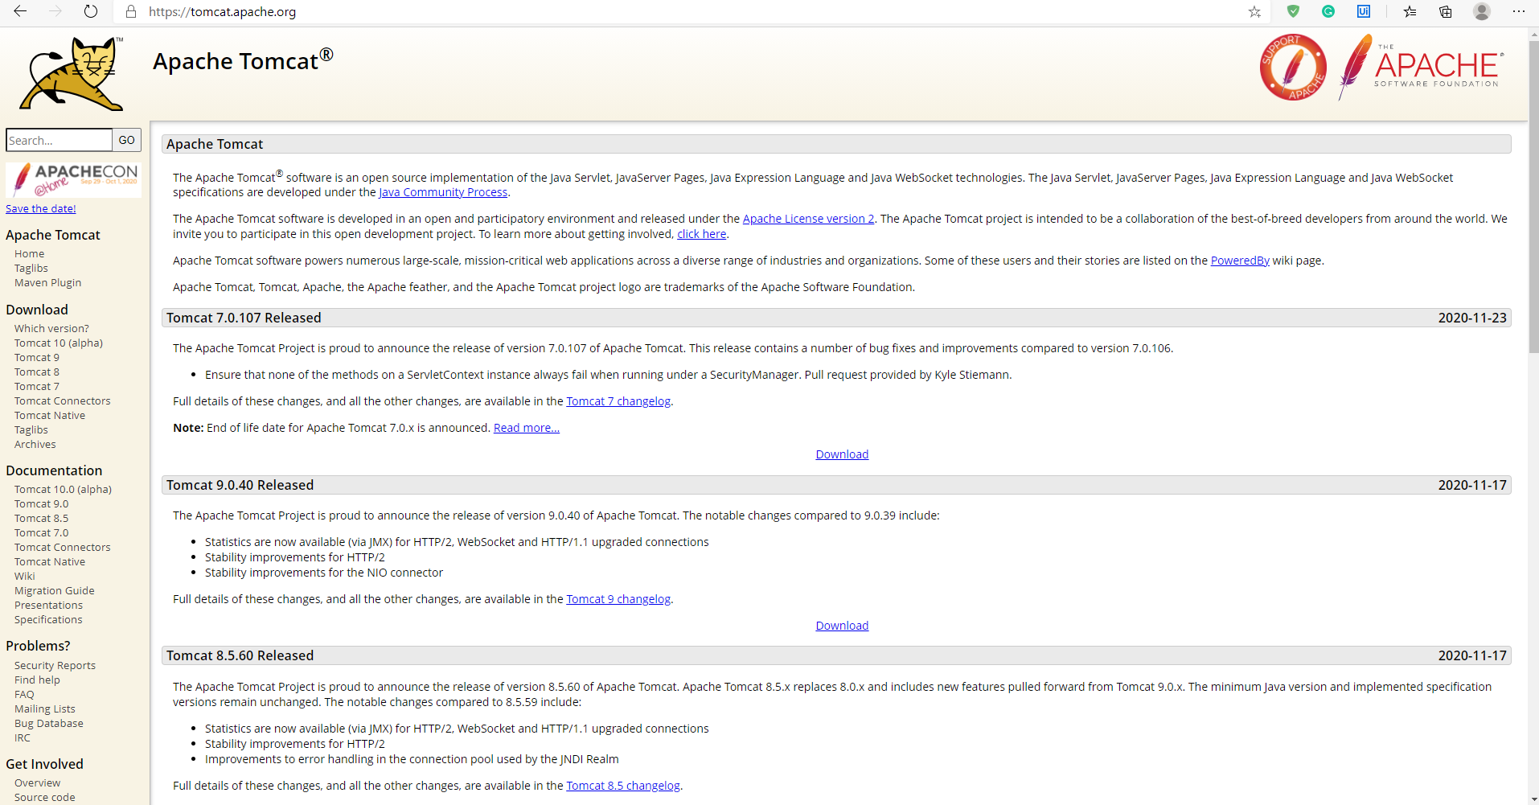Click Download under Tomcat 9.0.40 release

coord(842,626)
